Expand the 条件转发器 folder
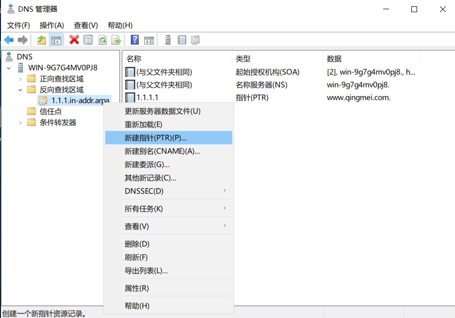Viewport: 455px width, 318px height. click(x=20, y=123)
